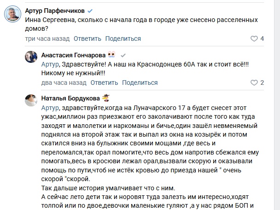280x210 pixels.
Task: Share Анастасия Гончарова's comment via Поделиться
Action: point(140,83)
